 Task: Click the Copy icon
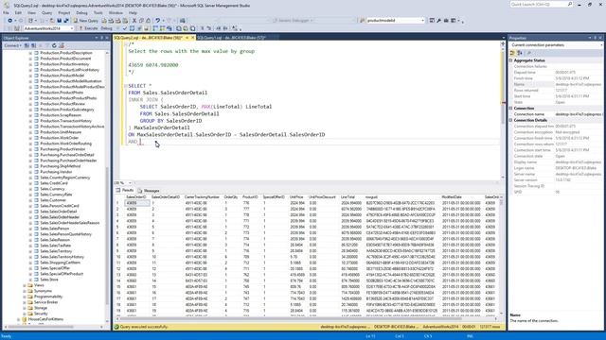[141, 21]
